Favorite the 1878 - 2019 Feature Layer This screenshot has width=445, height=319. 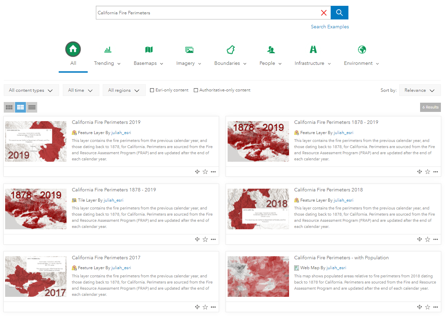click(428, 172)
